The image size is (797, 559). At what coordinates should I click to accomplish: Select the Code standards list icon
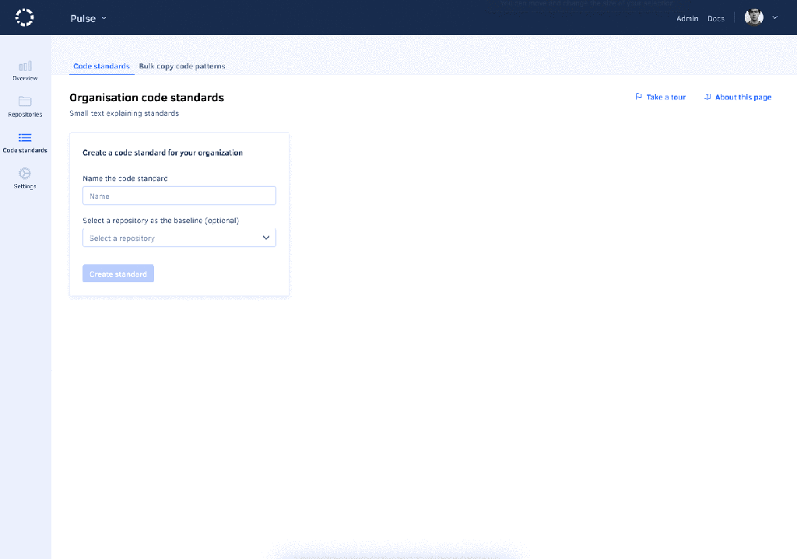[24, 139]
